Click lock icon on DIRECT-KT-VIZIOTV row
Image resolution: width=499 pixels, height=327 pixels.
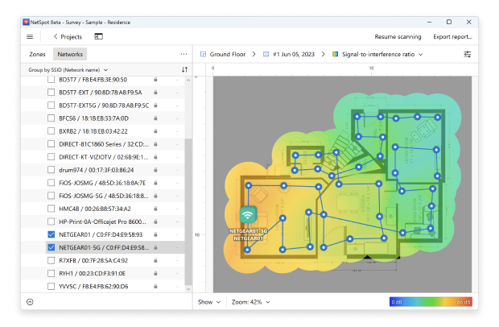155,157
